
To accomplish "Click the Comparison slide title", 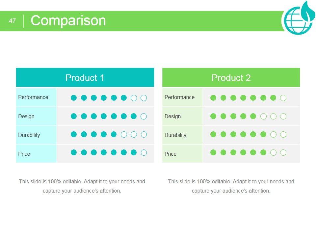I will 68,21.
